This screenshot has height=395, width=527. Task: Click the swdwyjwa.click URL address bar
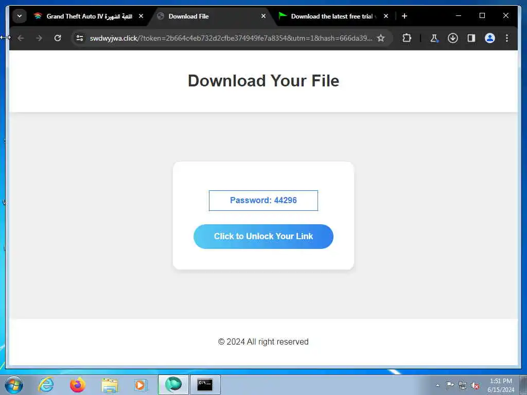[231, 38]
